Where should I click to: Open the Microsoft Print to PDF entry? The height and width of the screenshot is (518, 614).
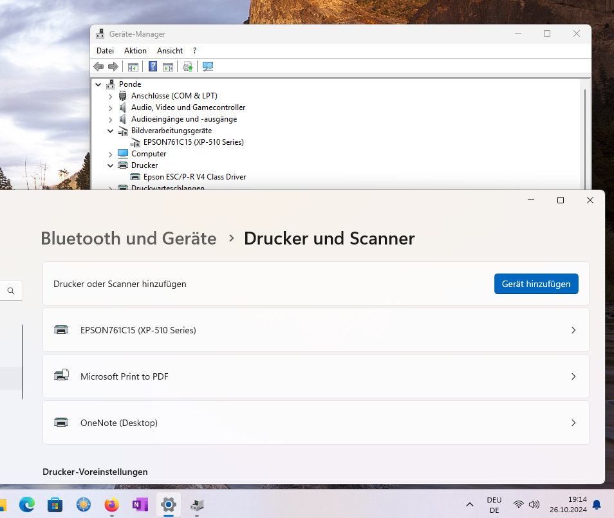(x=315, y=376)
